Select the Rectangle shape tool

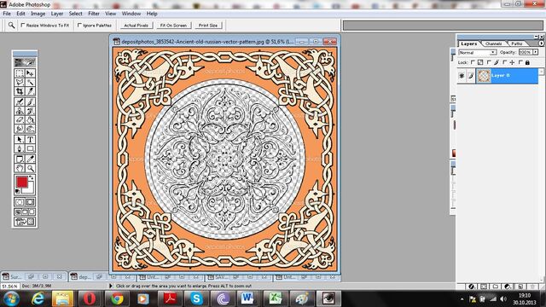click(31, 148)
